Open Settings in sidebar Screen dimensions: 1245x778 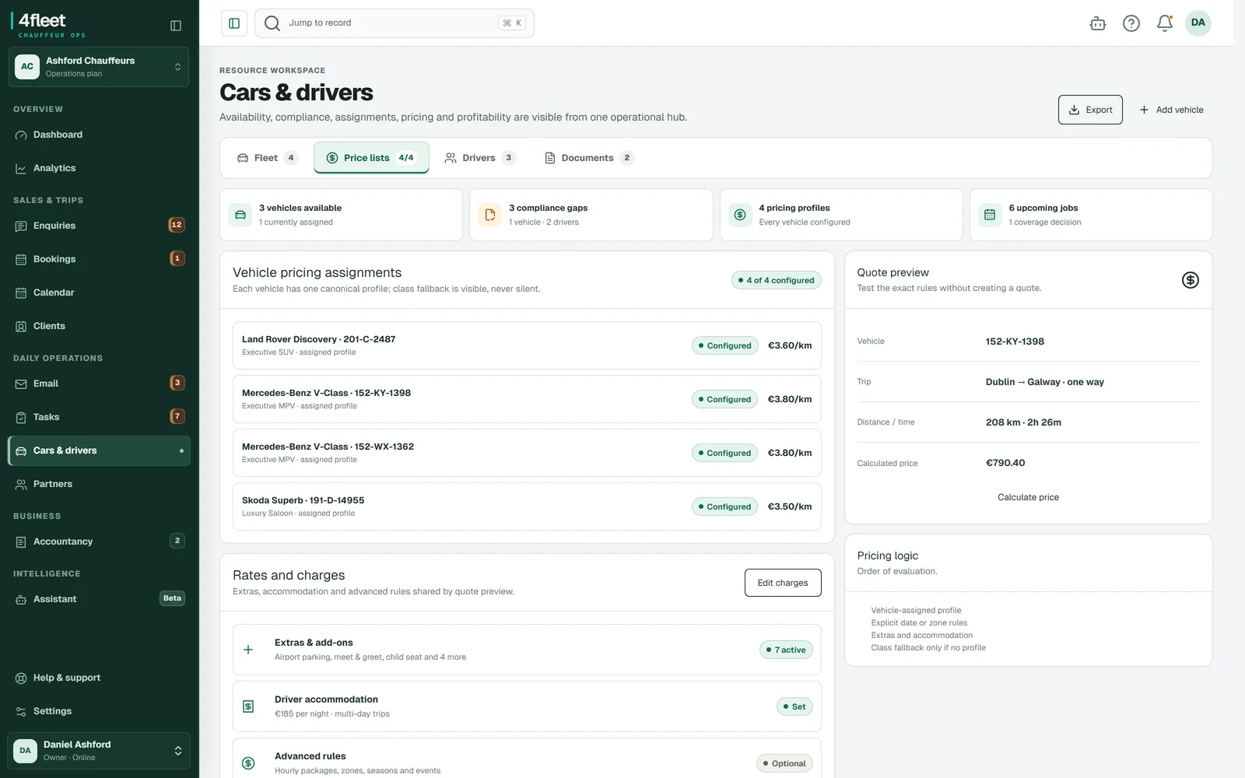tap(99, 711)
